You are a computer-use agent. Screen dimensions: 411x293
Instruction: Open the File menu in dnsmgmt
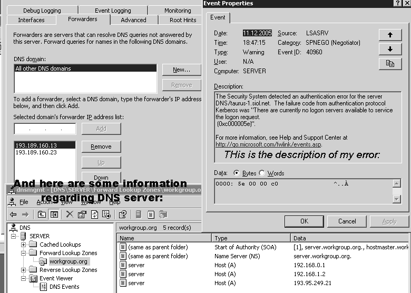click(24, 202)
